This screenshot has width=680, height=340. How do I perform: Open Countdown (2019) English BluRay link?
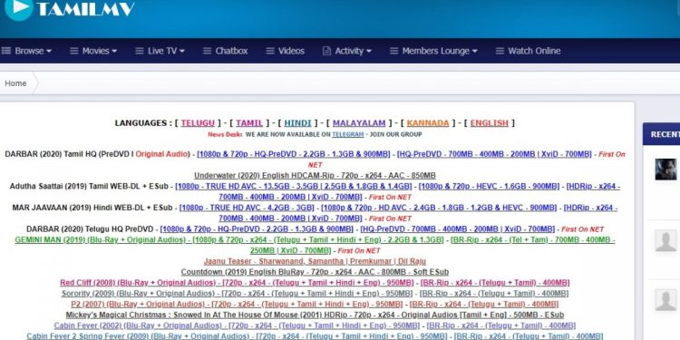[x=315, y=272]
